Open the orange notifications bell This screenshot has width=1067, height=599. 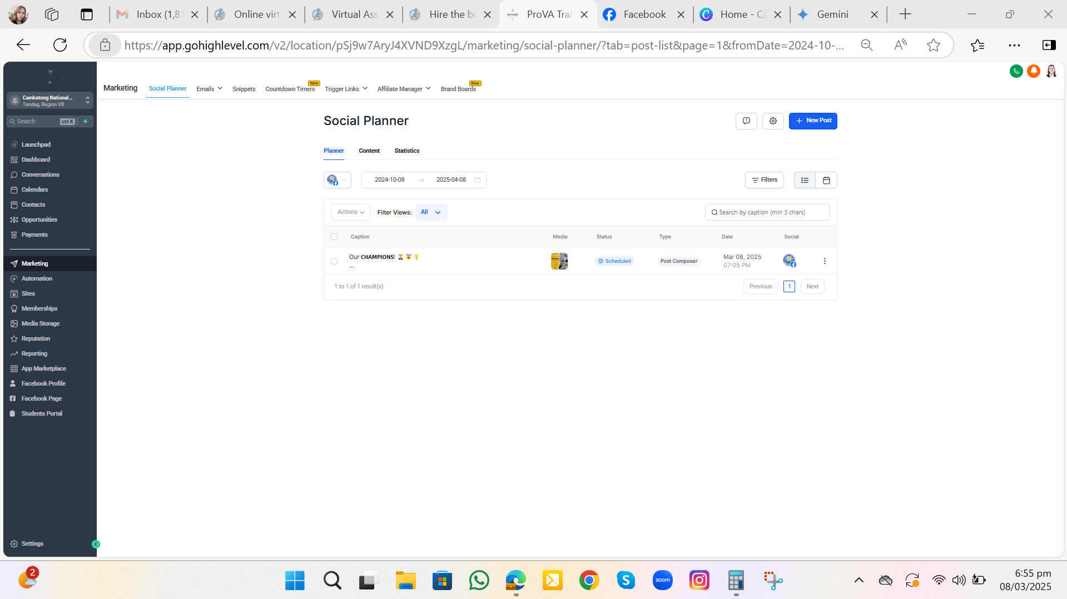(1034, 71)
